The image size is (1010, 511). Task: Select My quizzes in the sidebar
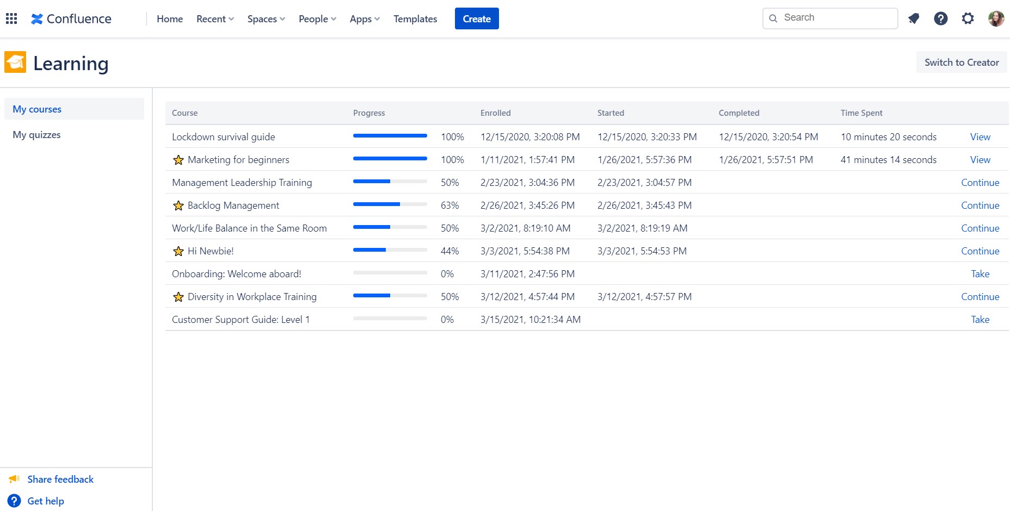pos(37,135)
